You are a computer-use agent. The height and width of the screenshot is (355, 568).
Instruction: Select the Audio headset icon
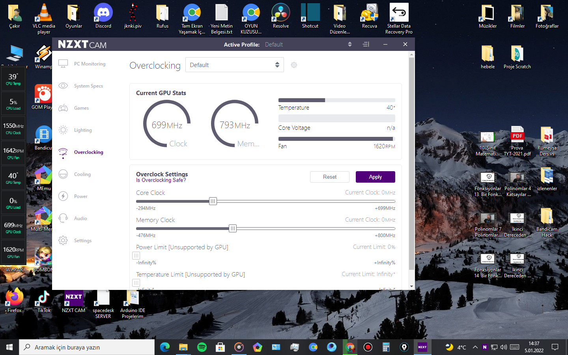63,218
